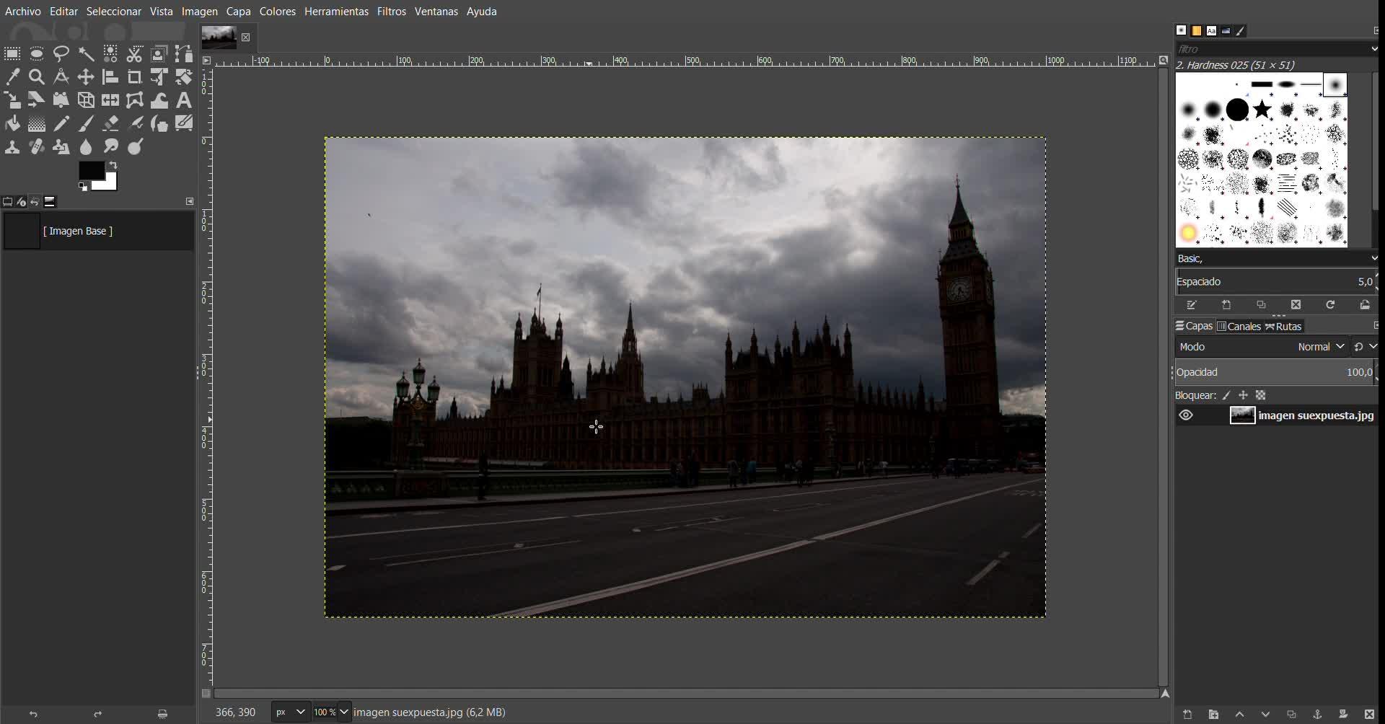This screenshot has height=724, width=1385.
Task: Create a new brush
Action: pos(1226,305)
